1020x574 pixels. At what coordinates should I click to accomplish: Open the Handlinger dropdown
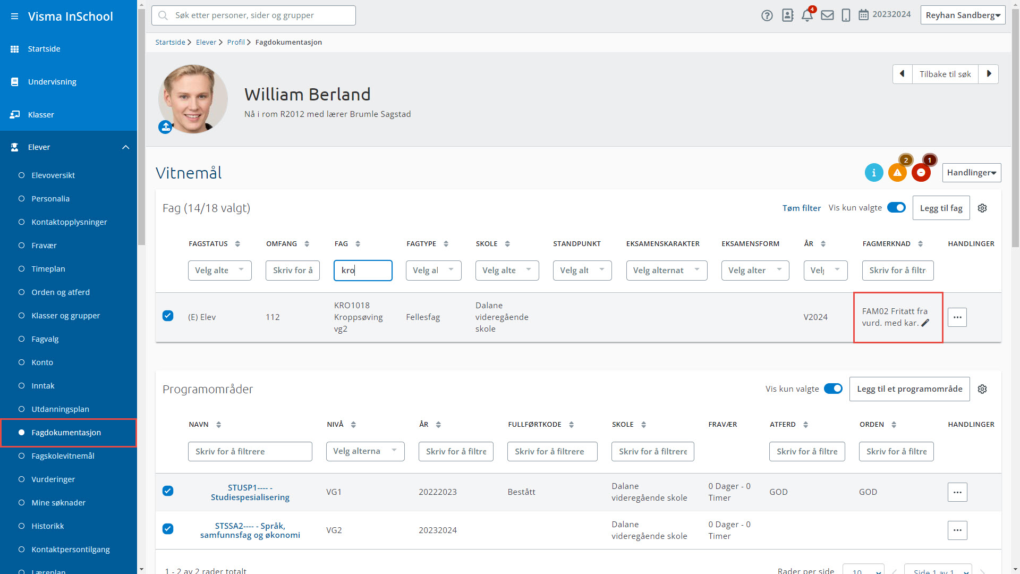point(971,173)
